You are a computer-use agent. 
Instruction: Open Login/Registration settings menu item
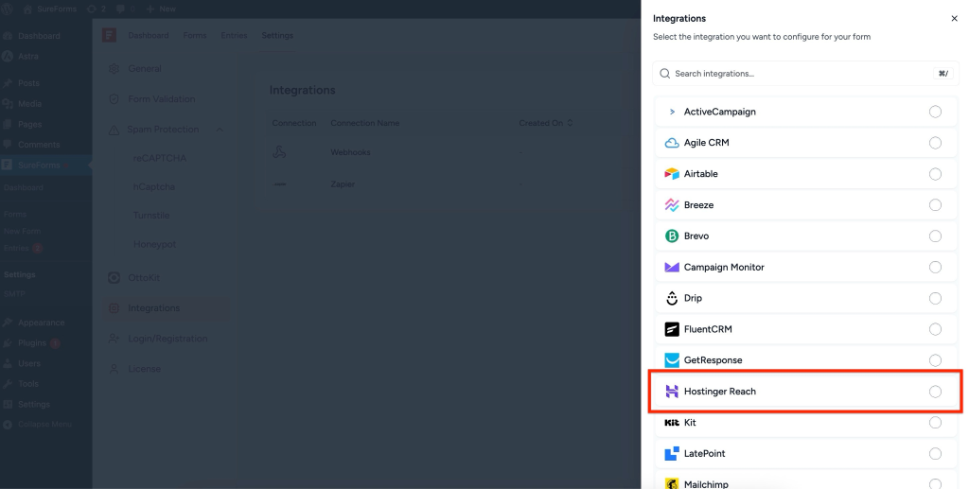click(167, 339)
